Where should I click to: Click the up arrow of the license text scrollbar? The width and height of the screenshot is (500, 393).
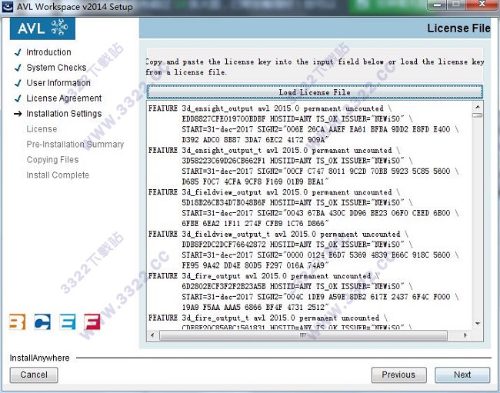pyautogui.click(x=478, y=107)
